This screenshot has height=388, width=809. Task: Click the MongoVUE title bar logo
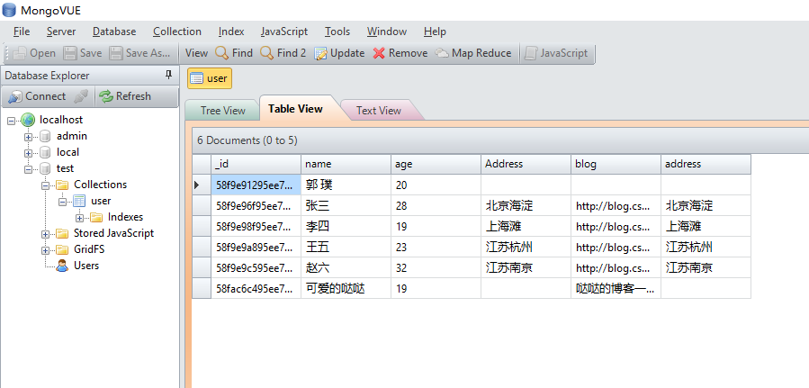[x=9, y=9]
